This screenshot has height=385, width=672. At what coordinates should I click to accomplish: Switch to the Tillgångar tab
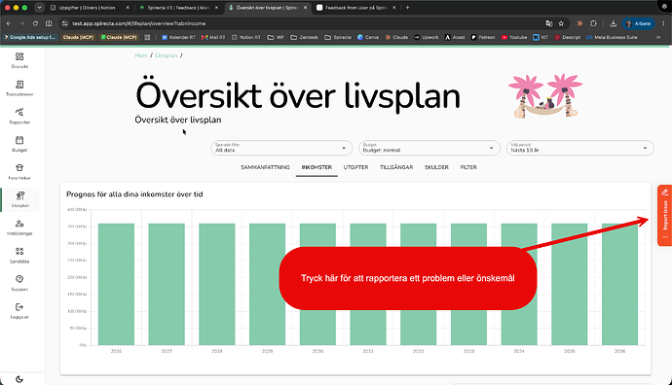coord(396,167)
